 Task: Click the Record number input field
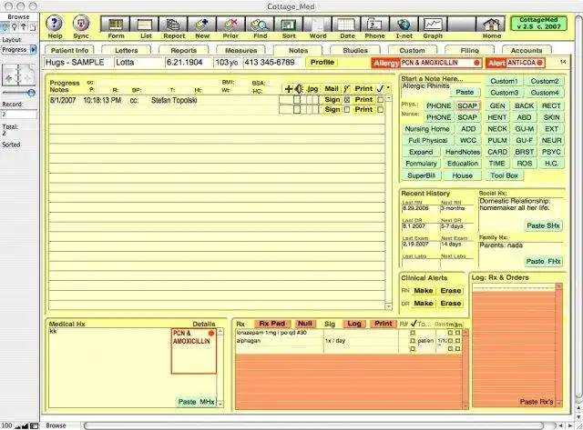point(19,115)
